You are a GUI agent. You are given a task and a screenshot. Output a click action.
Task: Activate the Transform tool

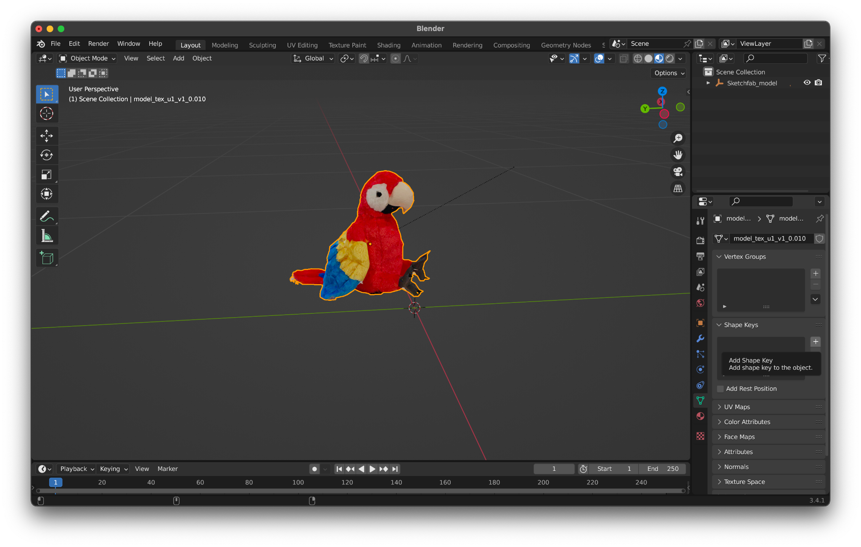coord(47,194)
